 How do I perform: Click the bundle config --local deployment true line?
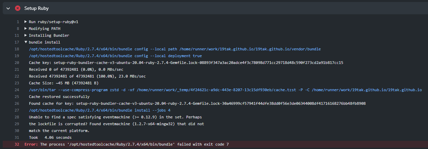[x=115, y=56]
